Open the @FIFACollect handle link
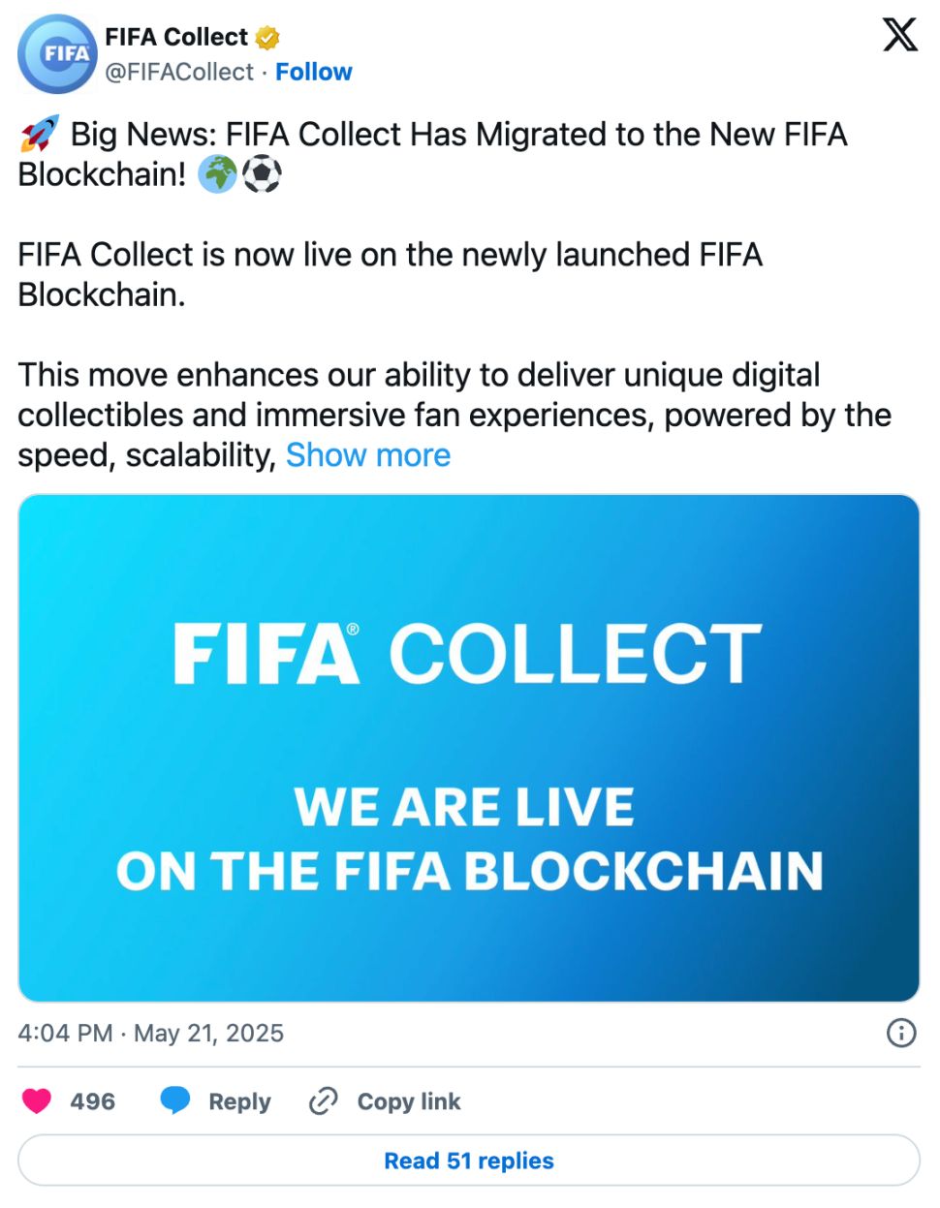The width and height of the screenshot is (940, 1208). pyautogui.click(x=179, y=73)
